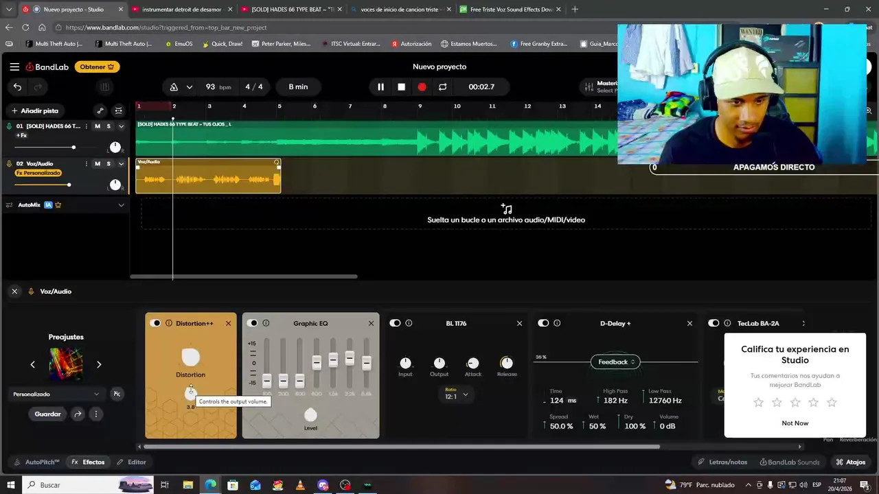Toggle the D-Delay + power switch
Viewport: 879px width, 494px height.
coord(543,323)
